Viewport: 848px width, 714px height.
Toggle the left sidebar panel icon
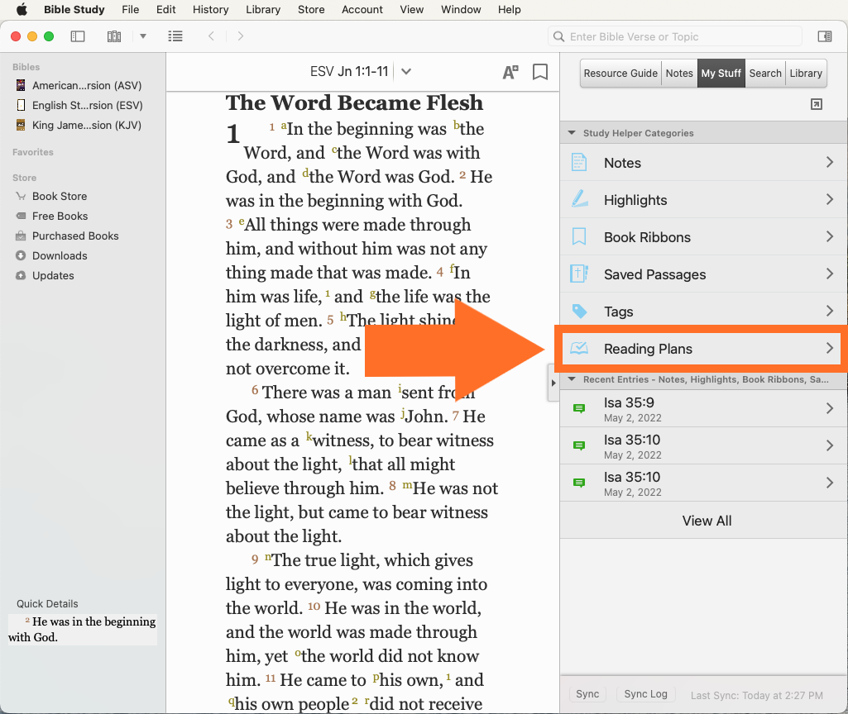click(x=78, y=36)
